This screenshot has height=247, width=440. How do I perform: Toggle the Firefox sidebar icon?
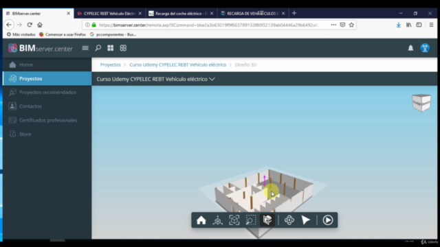coord(419,25)
